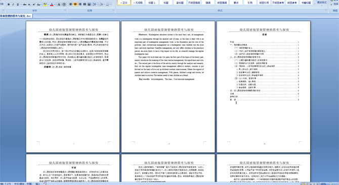Click the 更改样式 change styles button
The height and width of the screenshot is (185, 339).
tap(321, 3)
